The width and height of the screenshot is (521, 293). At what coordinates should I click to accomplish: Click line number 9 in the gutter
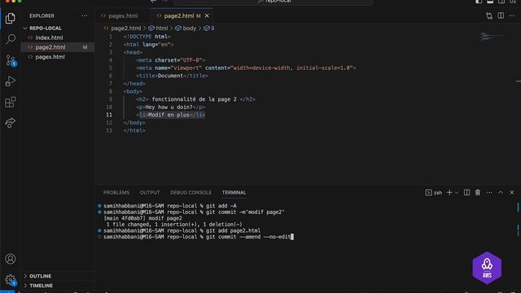click(111, 99)
